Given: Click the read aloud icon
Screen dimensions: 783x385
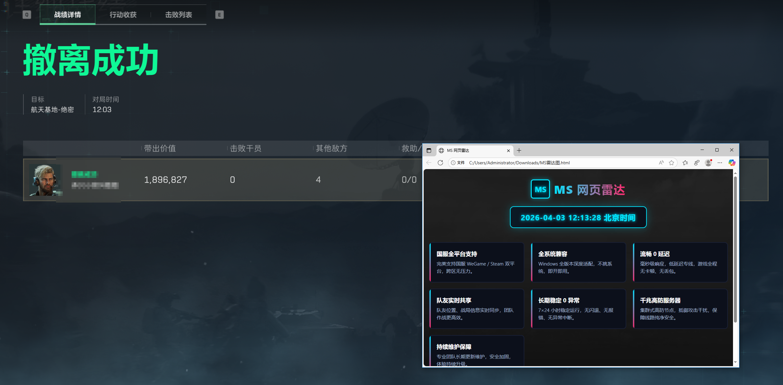Looking at the screenshot, I should 661,163.
